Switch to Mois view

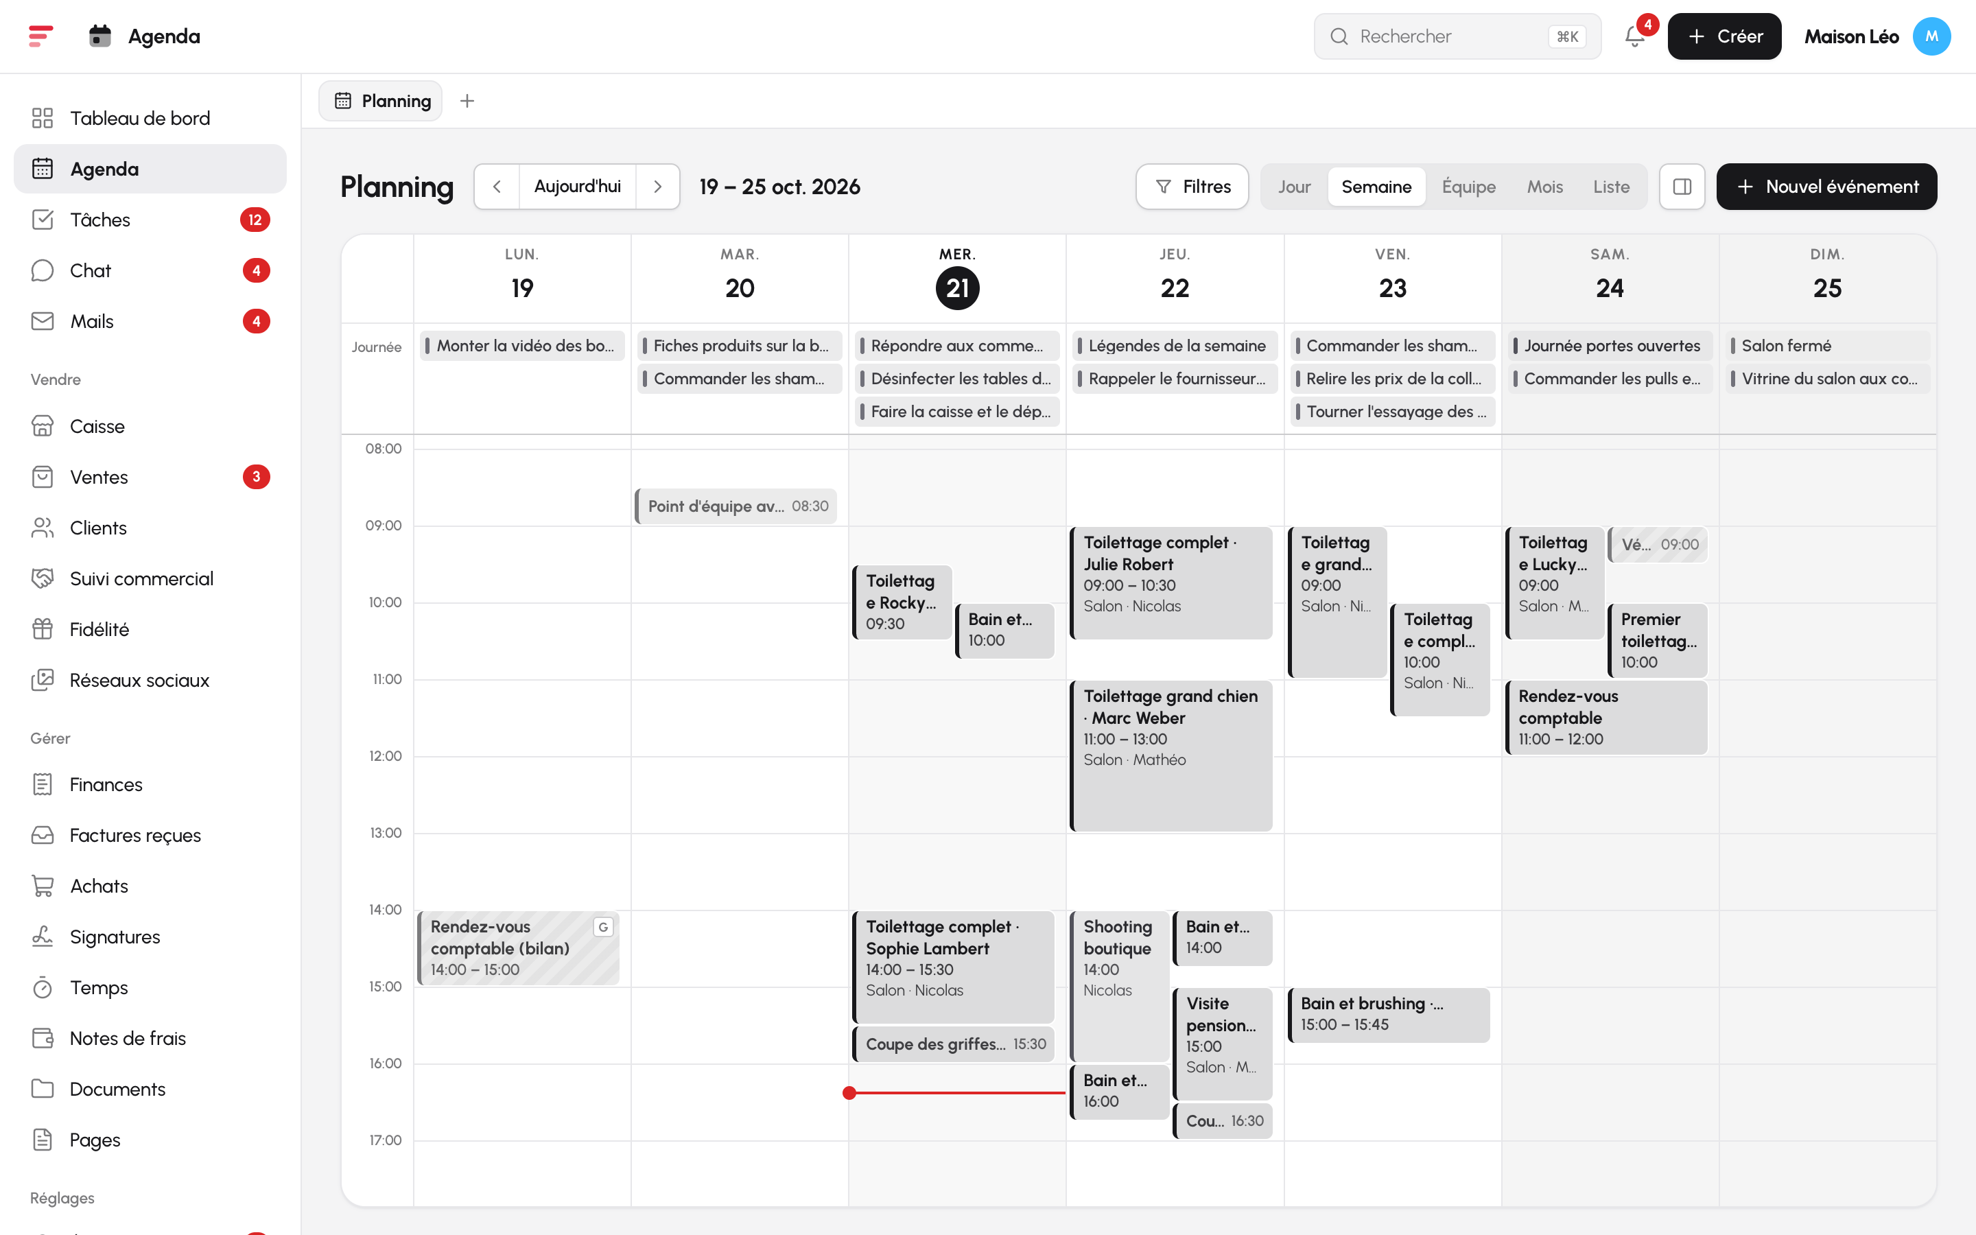[x=1545, y=186]
